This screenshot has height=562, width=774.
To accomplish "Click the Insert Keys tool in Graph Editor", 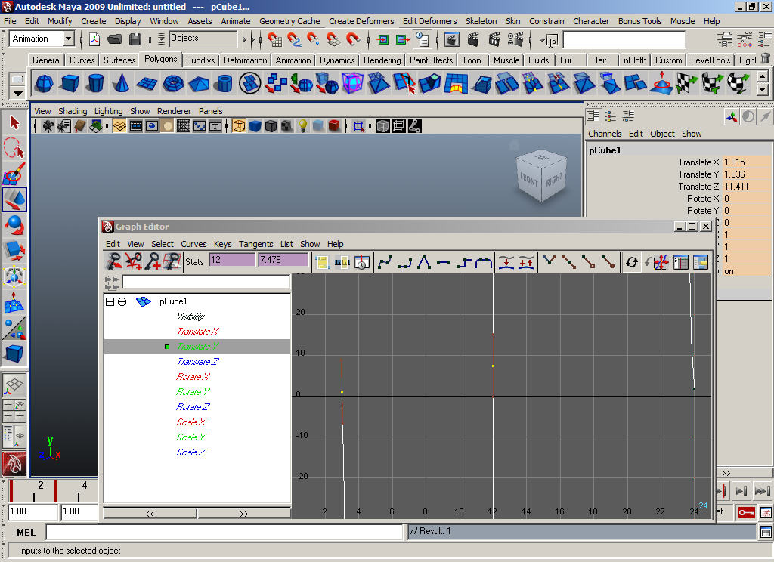I will coord(133,261).
